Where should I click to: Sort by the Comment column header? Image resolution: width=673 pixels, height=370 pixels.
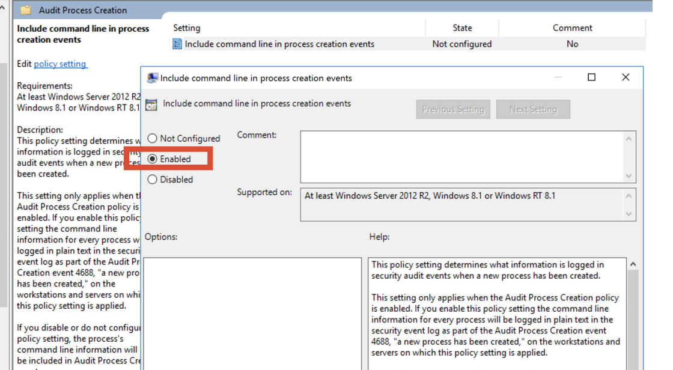pyautogui.click(x=572, y=28)
